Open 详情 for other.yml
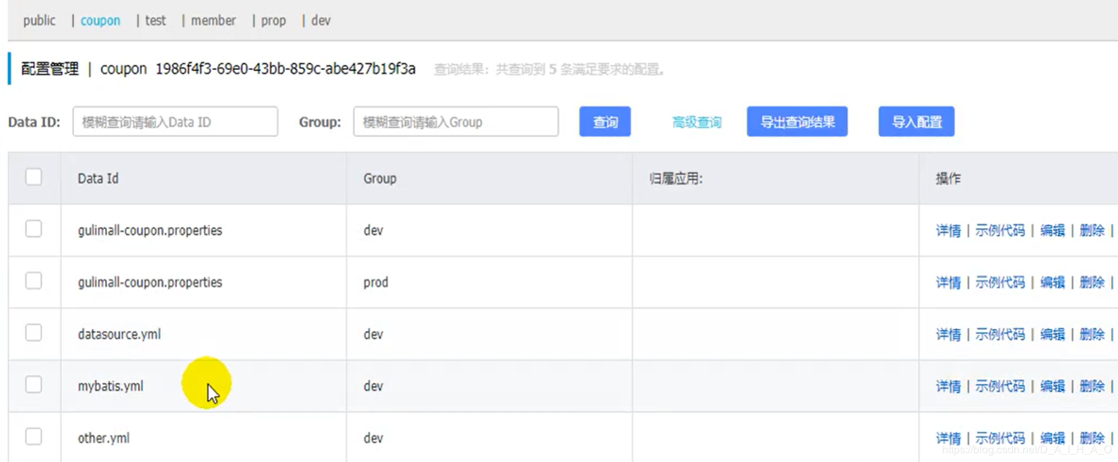This screenshot has height=462, width=1118. [948, 438]
